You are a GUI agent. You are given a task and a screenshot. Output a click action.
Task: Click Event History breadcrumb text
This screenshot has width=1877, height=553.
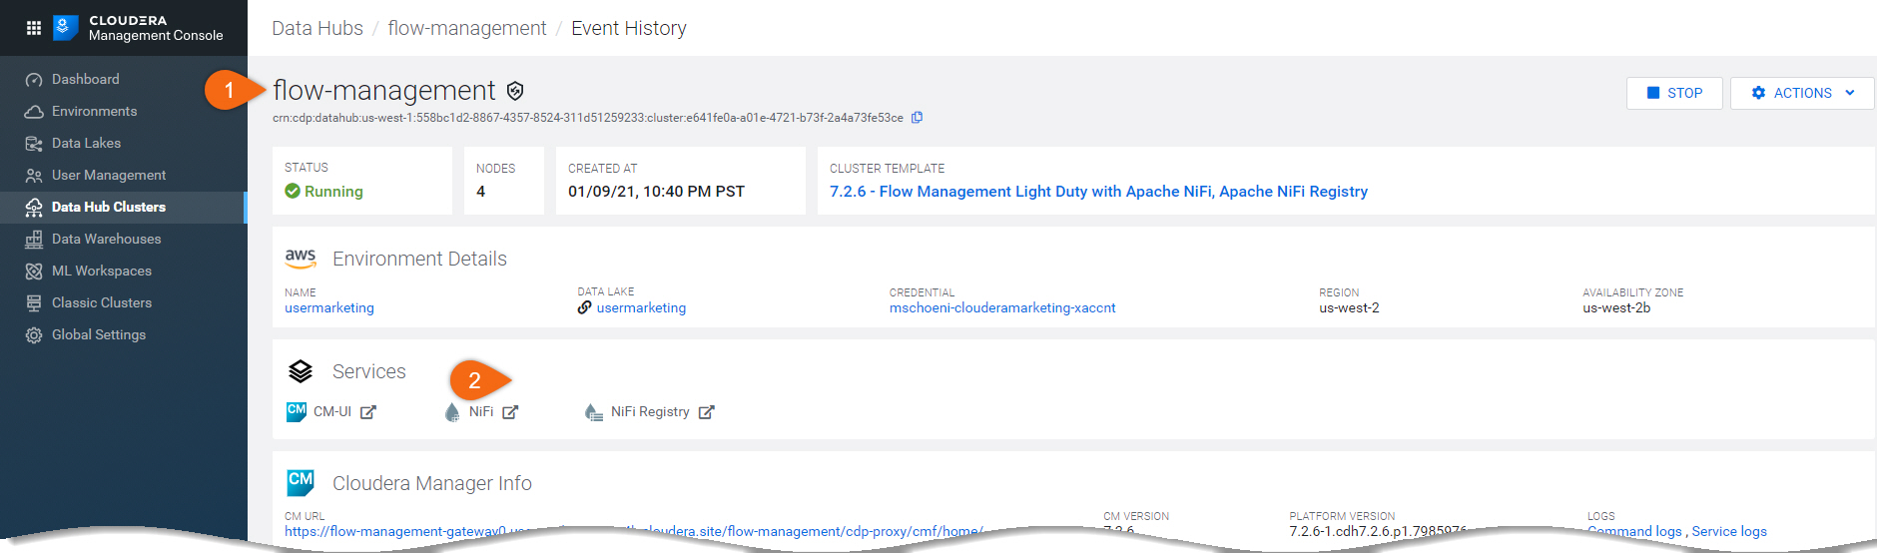click(x=629, y=28)
